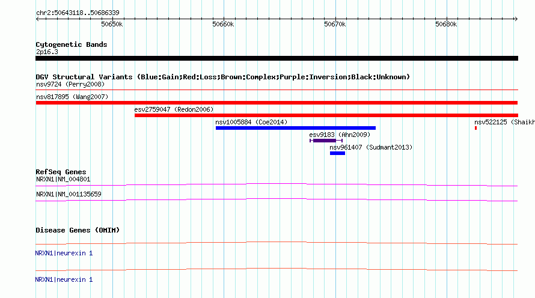Click the 50660k ruler tick label

click(x=223, y=24)
